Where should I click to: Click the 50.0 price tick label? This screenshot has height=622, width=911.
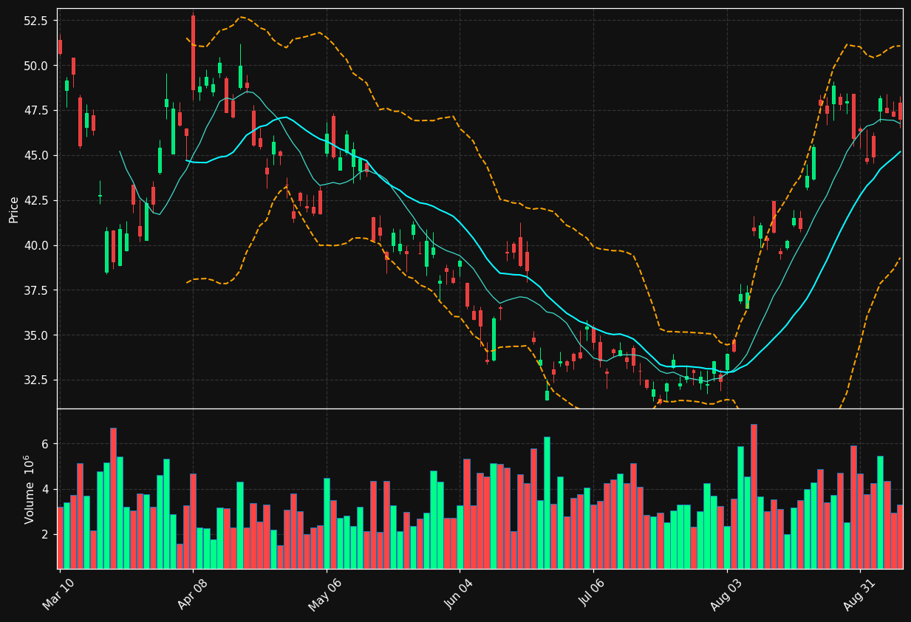click(36, 66)
